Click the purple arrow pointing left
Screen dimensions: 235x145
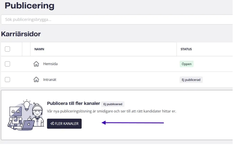[133, 123]
